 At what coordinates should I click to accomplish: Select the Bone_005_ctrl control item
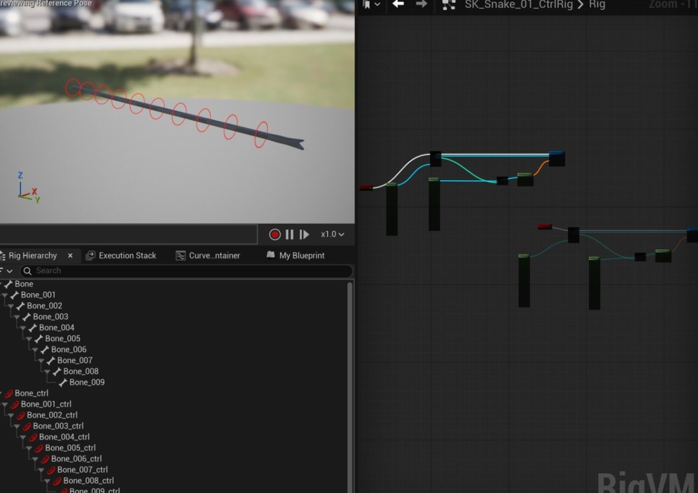pyautogui.click(x=70, y=448)
